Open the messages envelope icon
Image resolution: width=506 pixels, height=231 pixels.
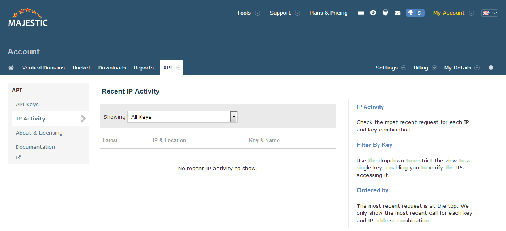coord(398,13)
